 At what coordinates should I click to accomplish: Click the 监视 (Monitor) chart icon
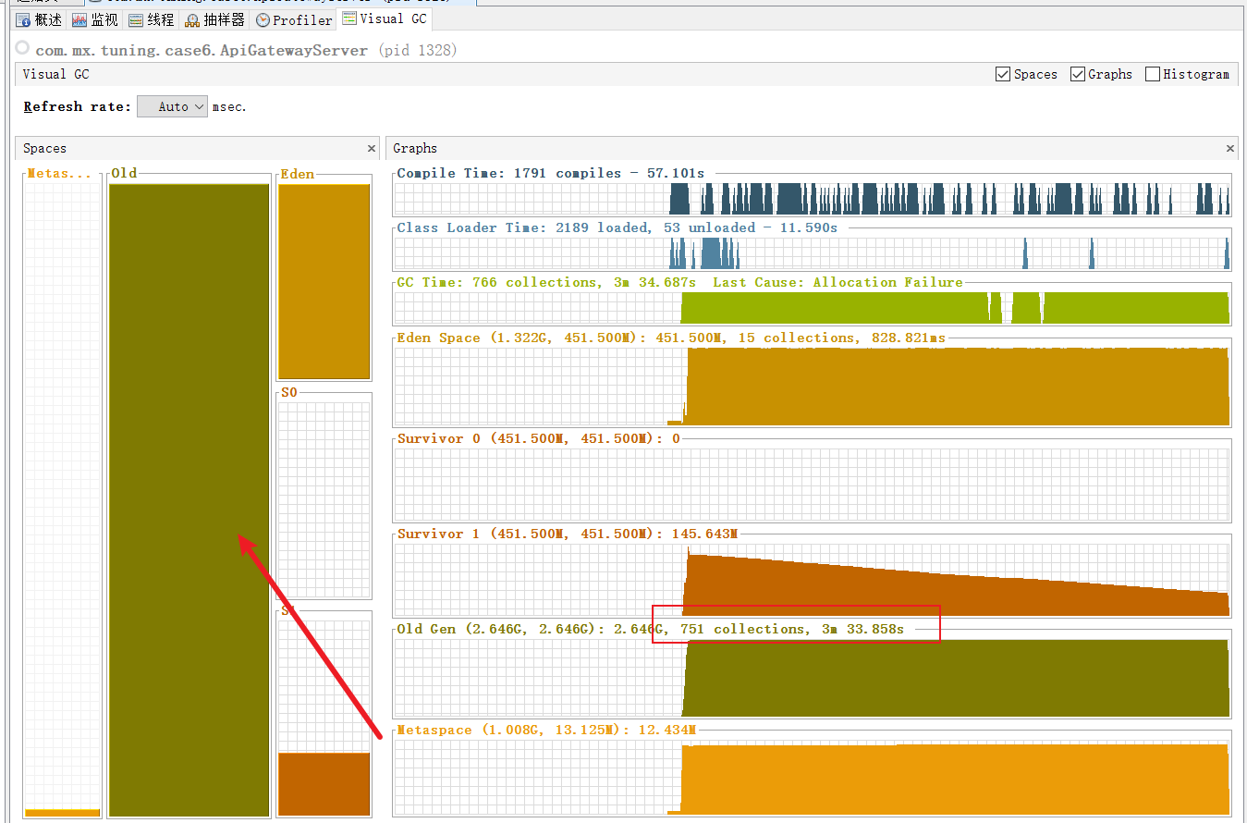pos(79,19)
